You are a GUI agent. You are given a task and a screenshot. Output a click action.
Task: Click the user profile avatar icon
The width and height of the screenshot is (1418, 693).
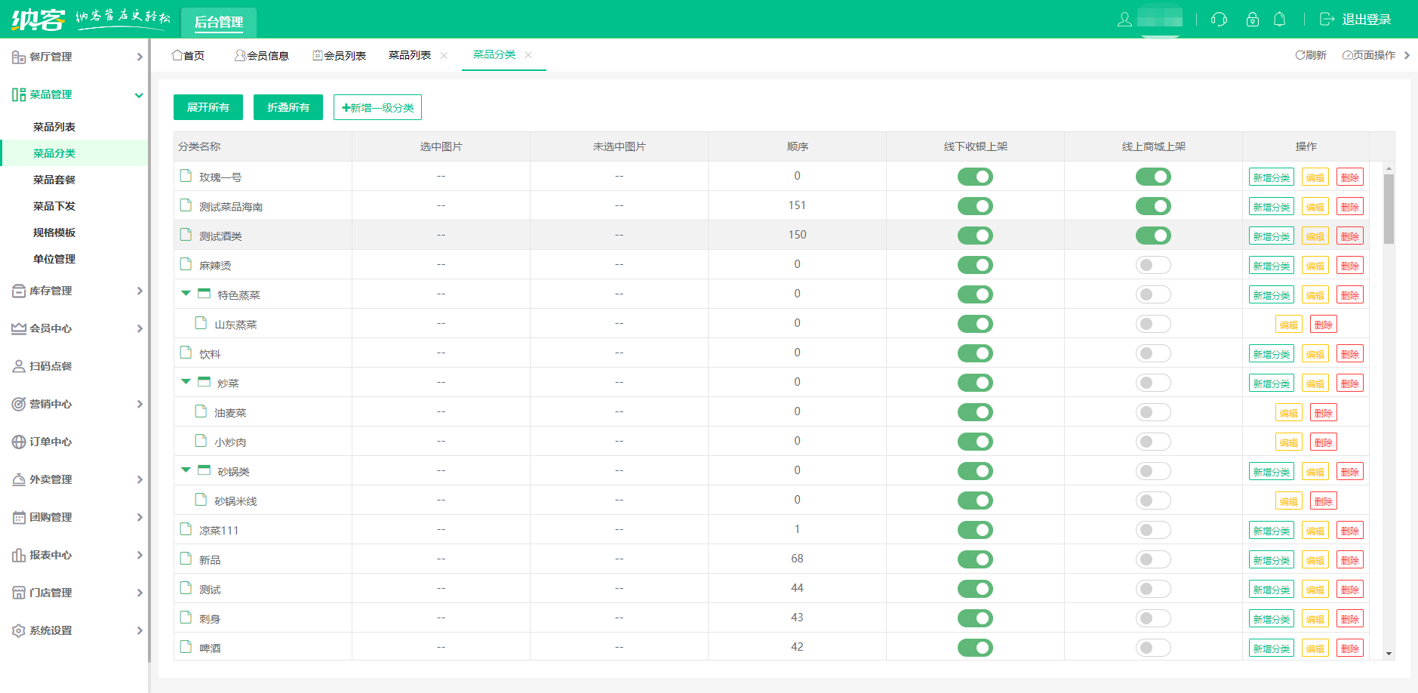point(1124,20)
